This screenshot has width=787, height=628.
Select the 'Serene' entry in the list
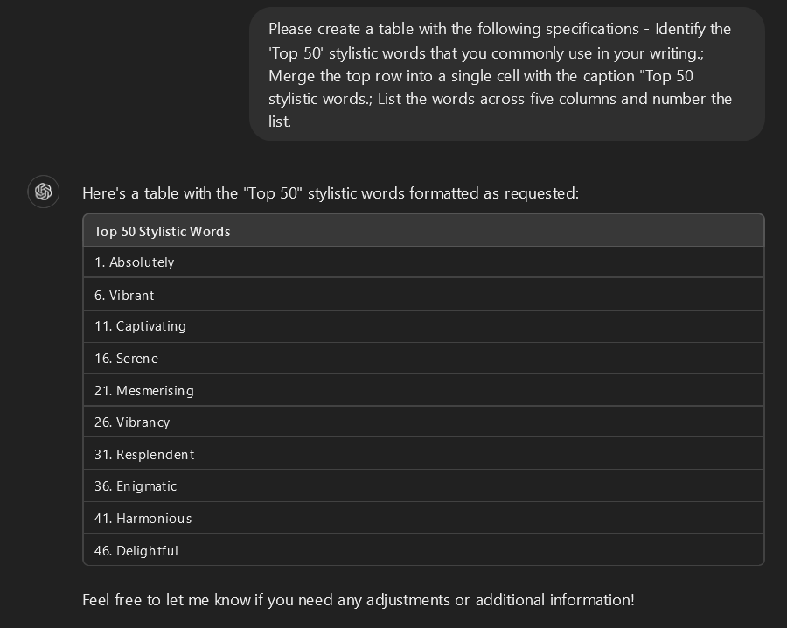tap(137, 359)
